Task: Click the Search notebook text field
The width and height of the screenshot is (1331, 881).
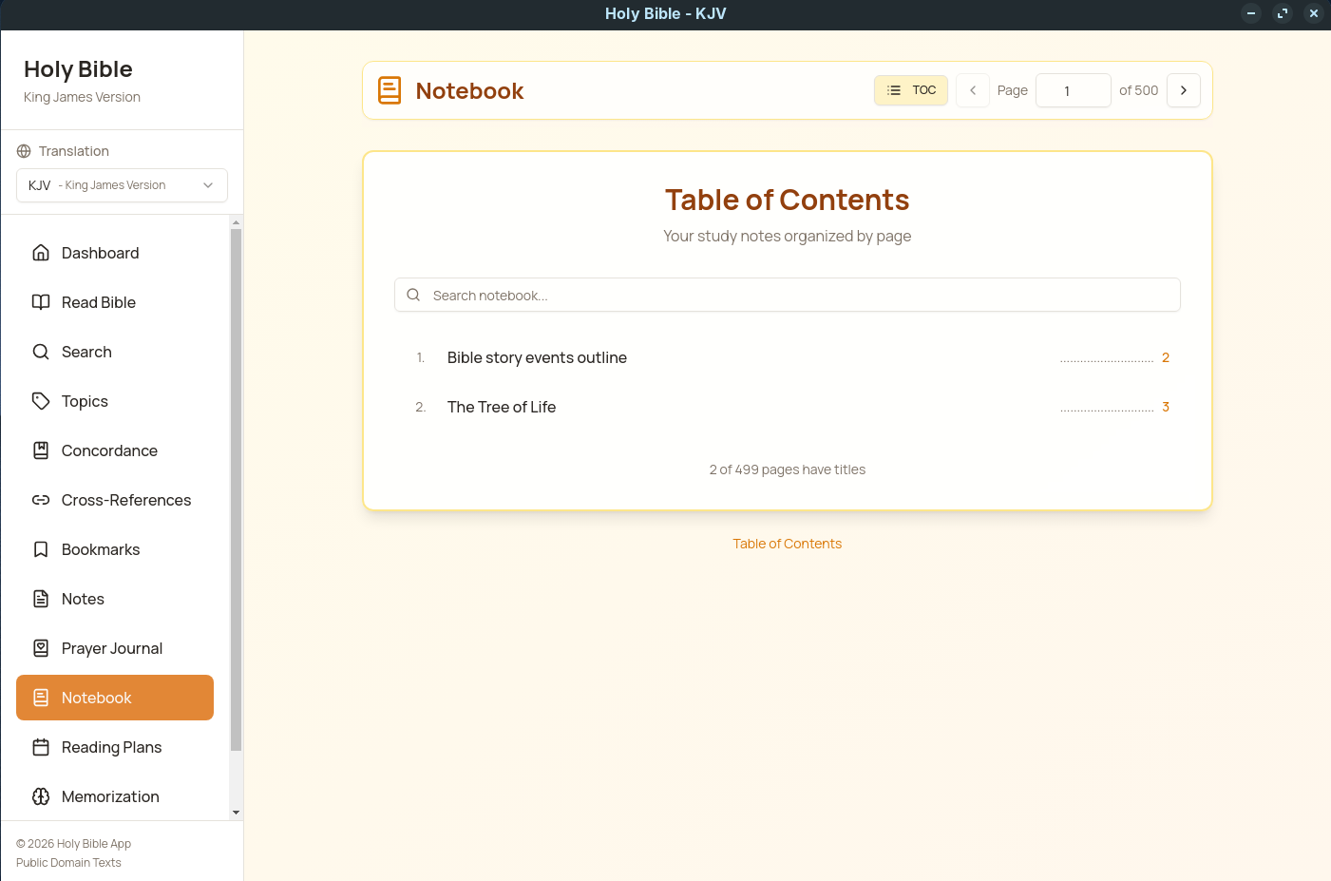Action: click(788, 295)
